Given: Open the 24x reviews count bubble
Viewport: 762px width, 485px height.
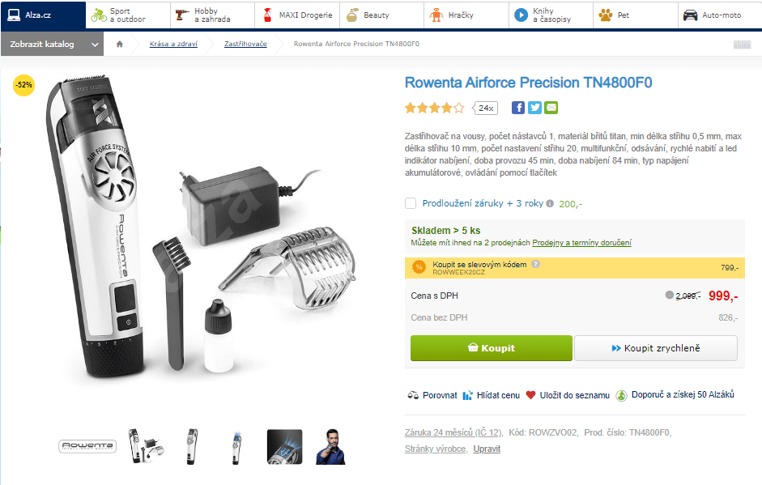Looking at the screenshot, I should pyautogui.click(x=486, y=108).
